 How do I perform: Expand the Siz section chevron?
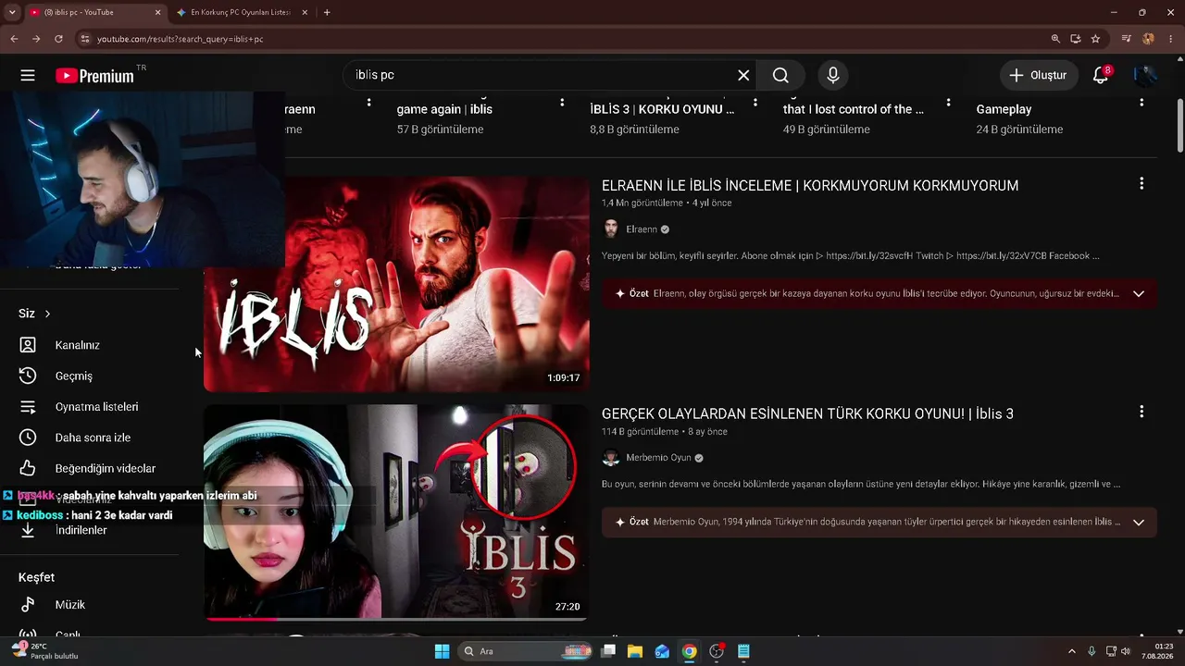coord(47,314)
